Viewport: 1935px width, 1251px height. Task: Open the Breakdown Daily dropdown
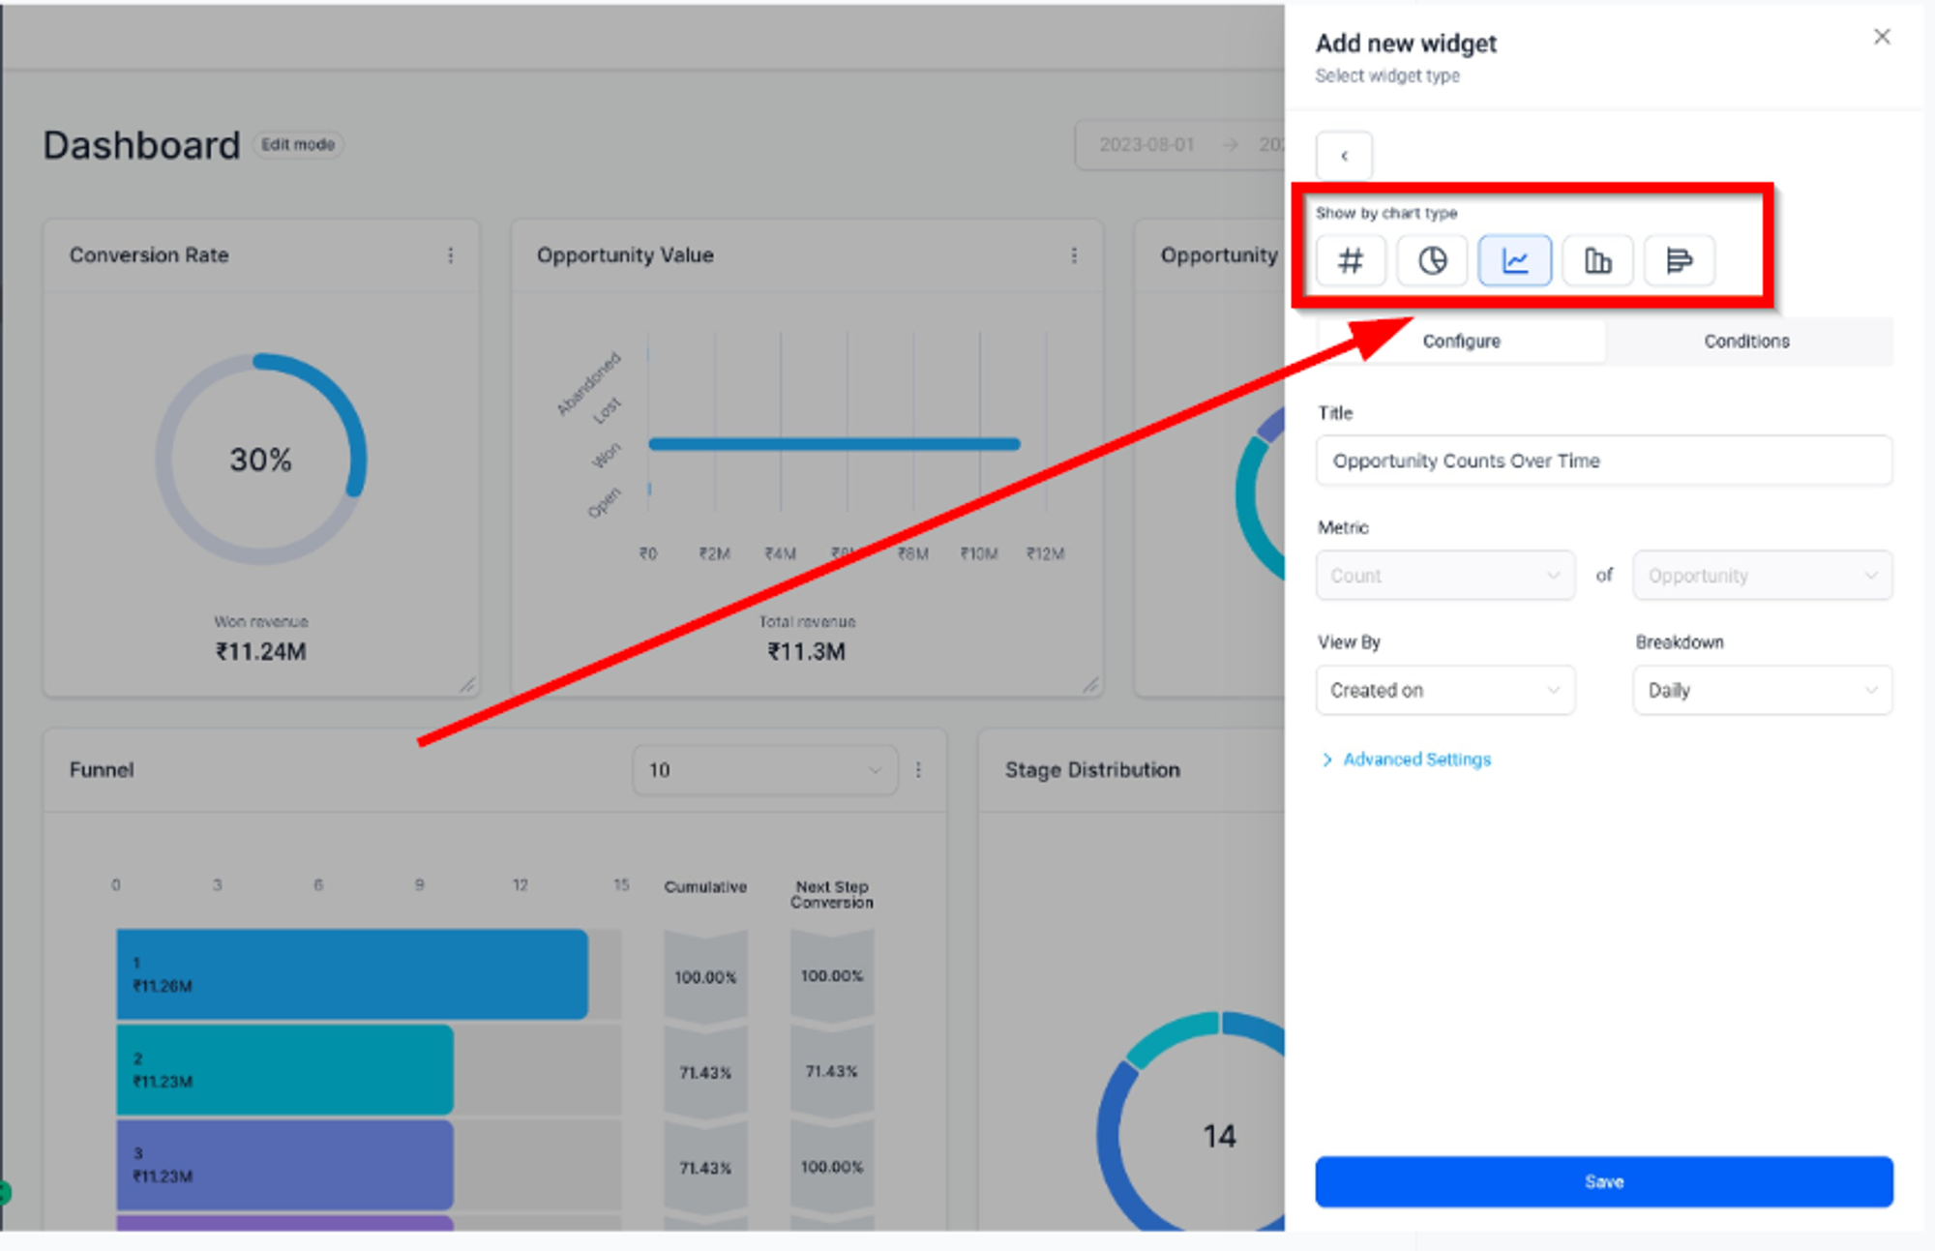tap(1763, 690)
